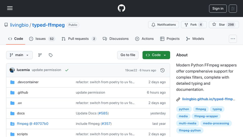Open the latest 'update permission' commit message

pos(47,70)
